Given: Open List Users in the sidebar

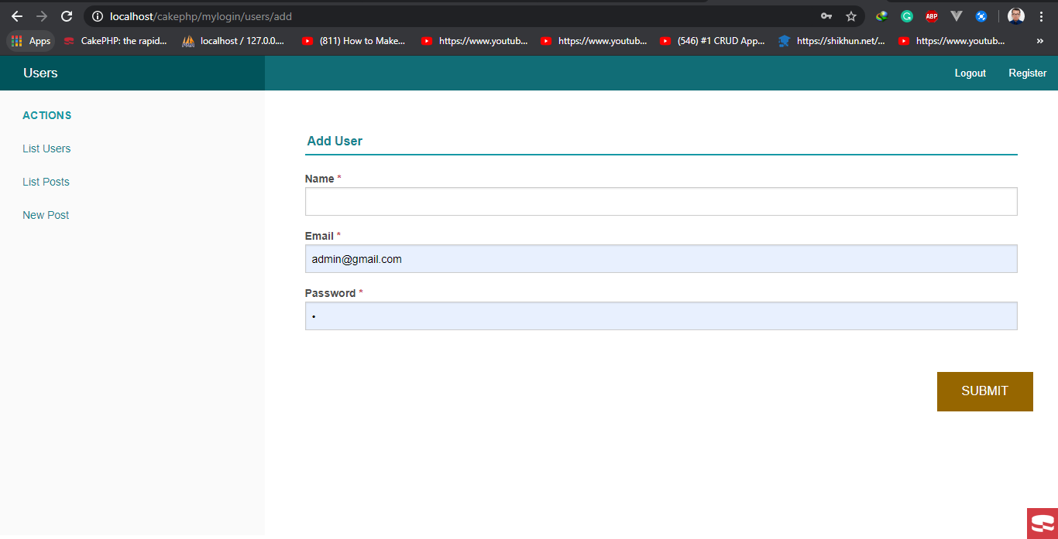Looking at the screenshot, I should 46,148.
